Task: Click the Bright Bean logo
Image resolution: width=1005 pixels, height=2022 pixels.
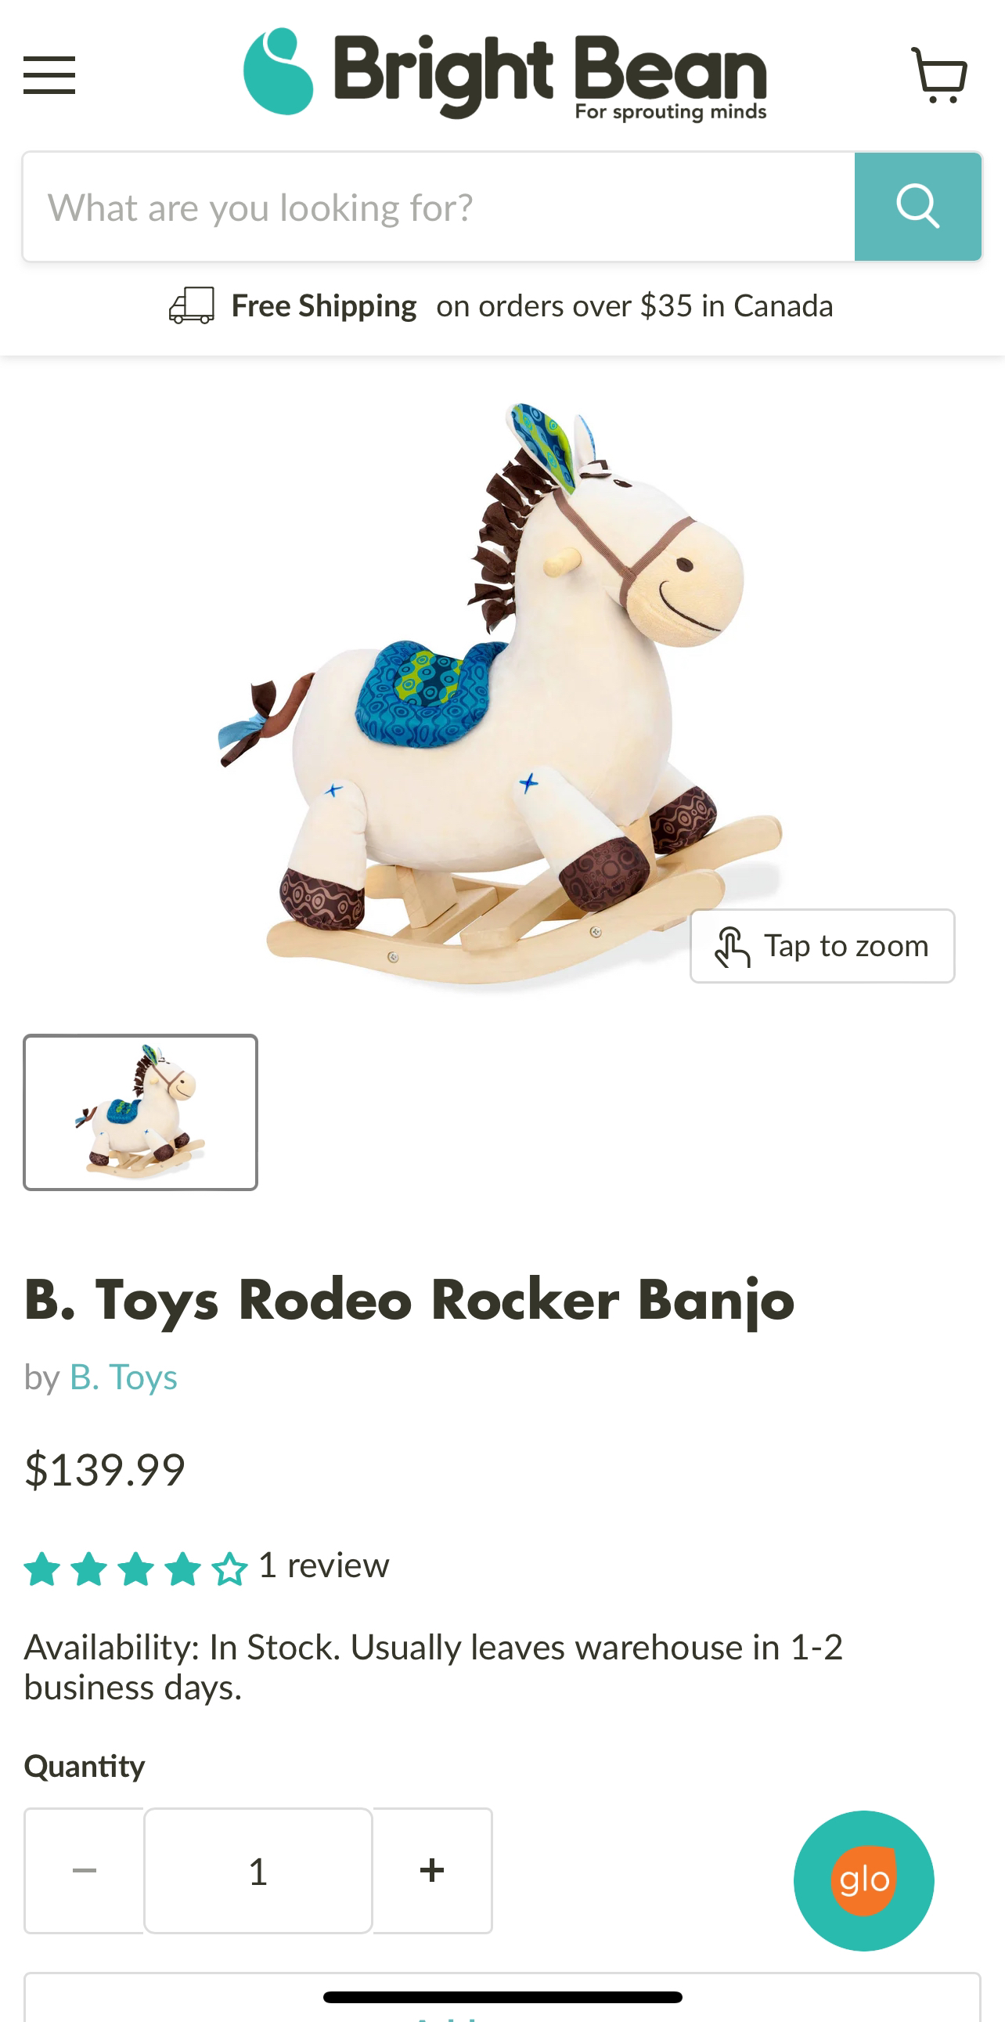Action: pyautogui.click(x=506, y=74)
